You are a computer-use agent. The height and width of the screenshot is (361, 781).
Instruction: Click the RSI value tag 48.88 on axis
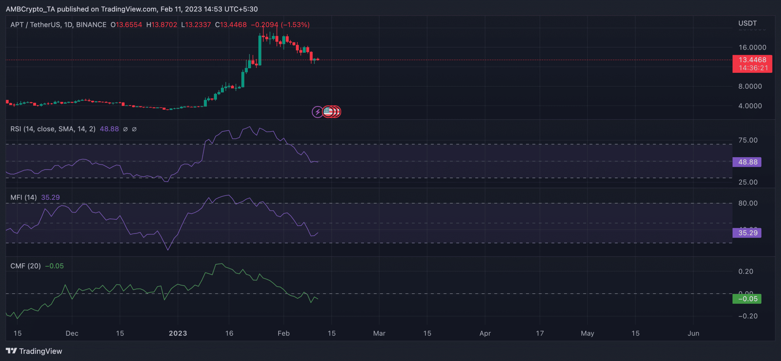point(747,162)
